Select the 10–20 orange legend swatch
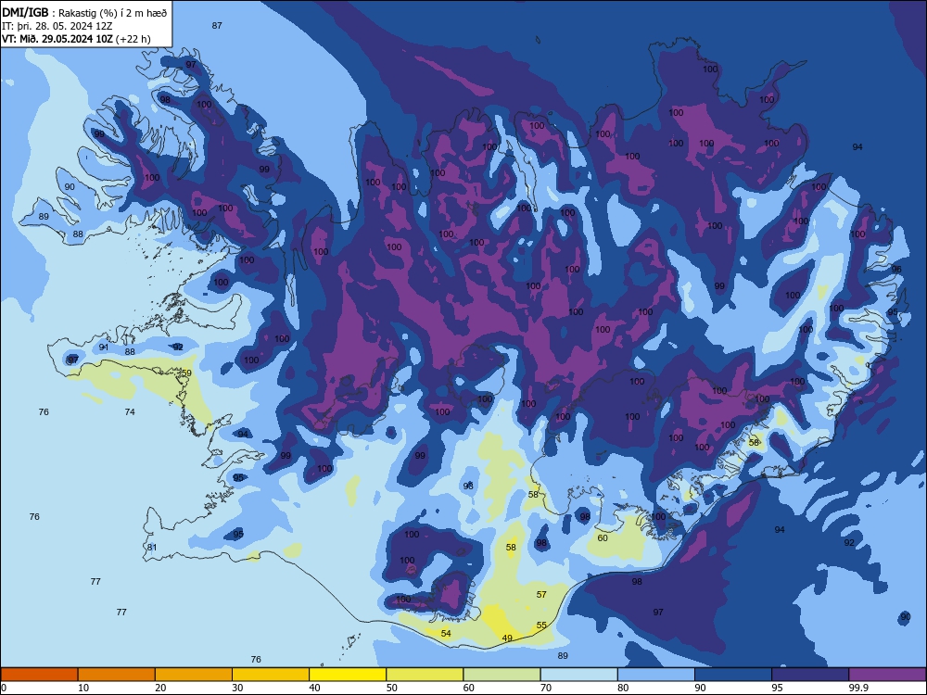 117,675
